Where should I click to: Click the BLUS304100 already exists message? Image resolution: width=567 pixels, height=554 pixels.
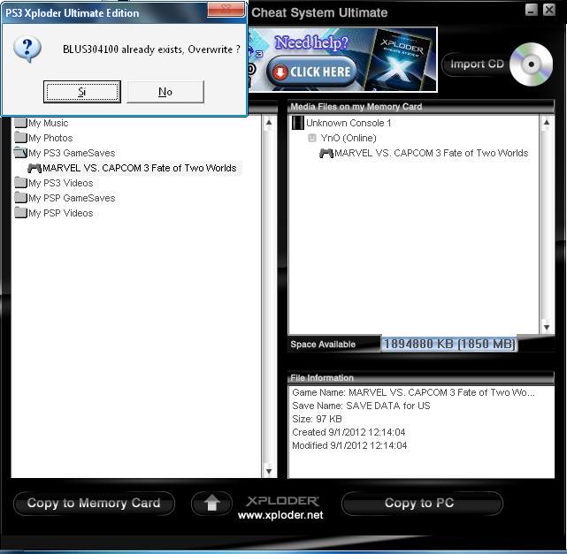click(151, 49)
